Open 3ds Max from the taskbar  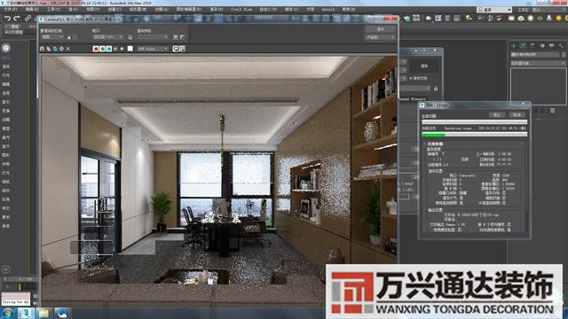pos(26,313)
